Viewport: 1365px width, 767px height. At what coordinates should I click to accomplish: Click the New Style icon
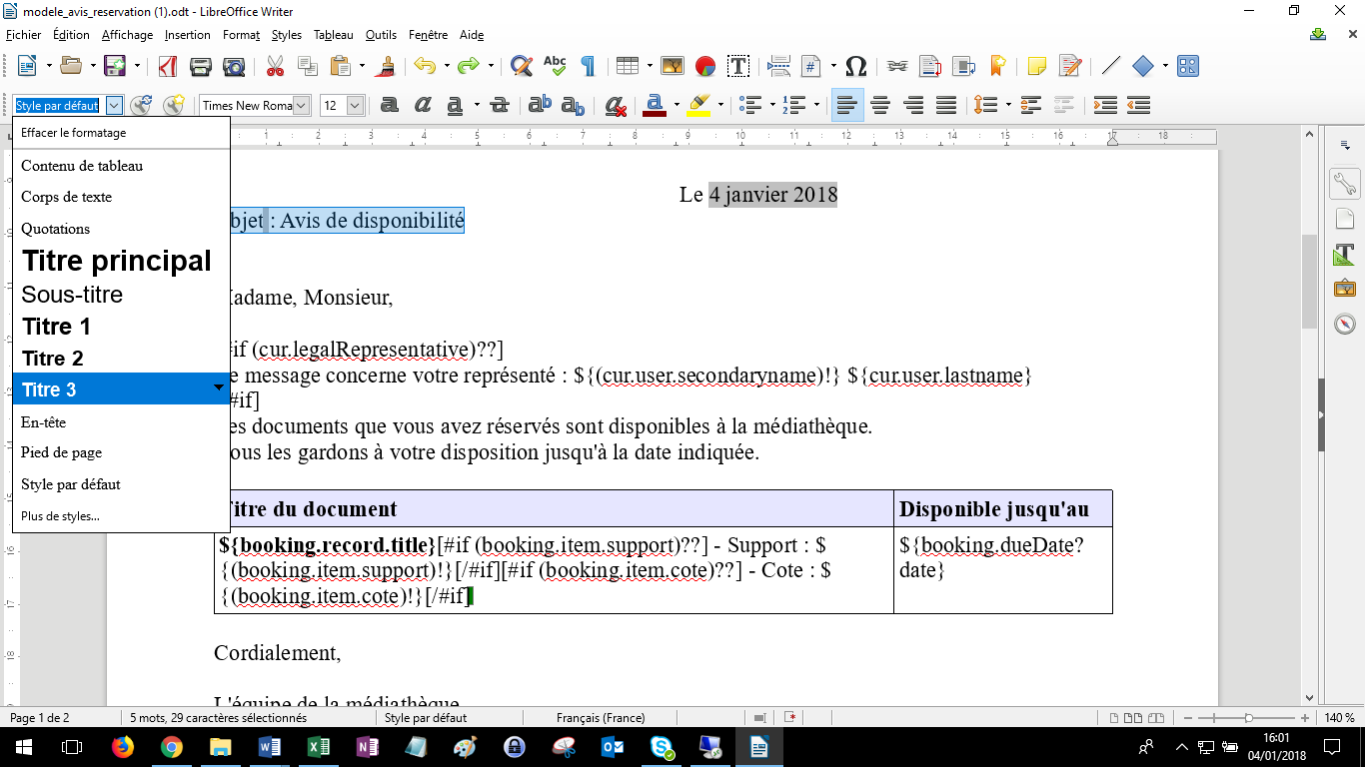tap(174, 105)
